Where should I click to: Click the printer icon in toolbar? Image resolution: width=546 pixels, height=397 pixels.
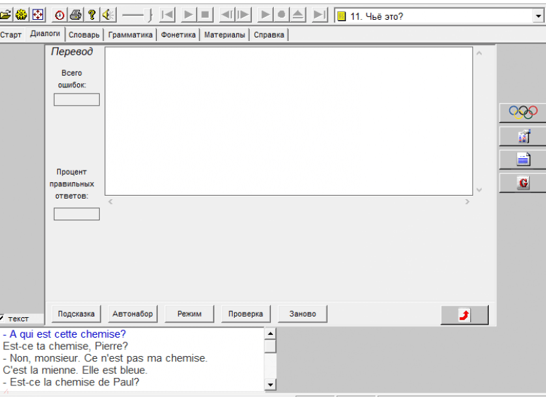(x=76, y=15)
